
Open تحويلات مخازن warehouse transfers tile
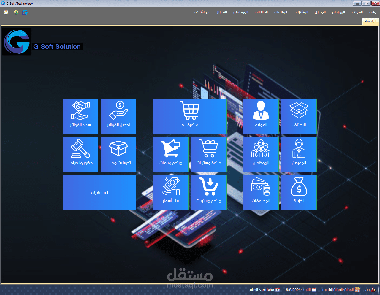118,154
